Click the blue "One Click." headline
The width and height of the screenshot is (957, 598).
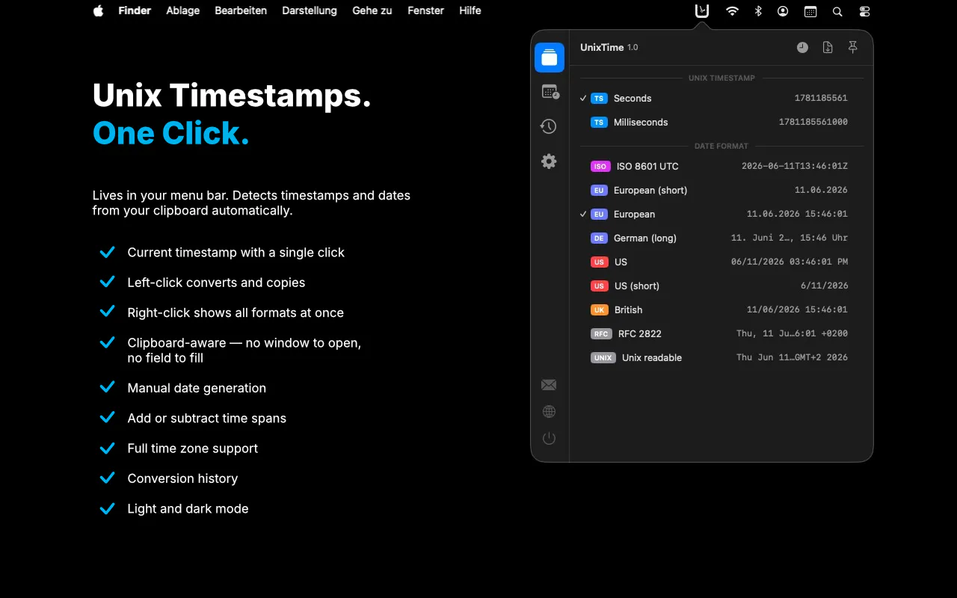pyautogui.click(x=171, y=133)
